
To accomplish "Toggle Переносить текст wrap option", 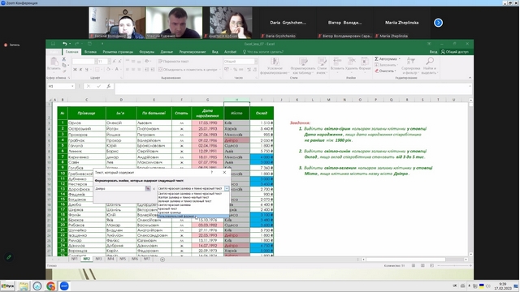I will click(173, 62).
